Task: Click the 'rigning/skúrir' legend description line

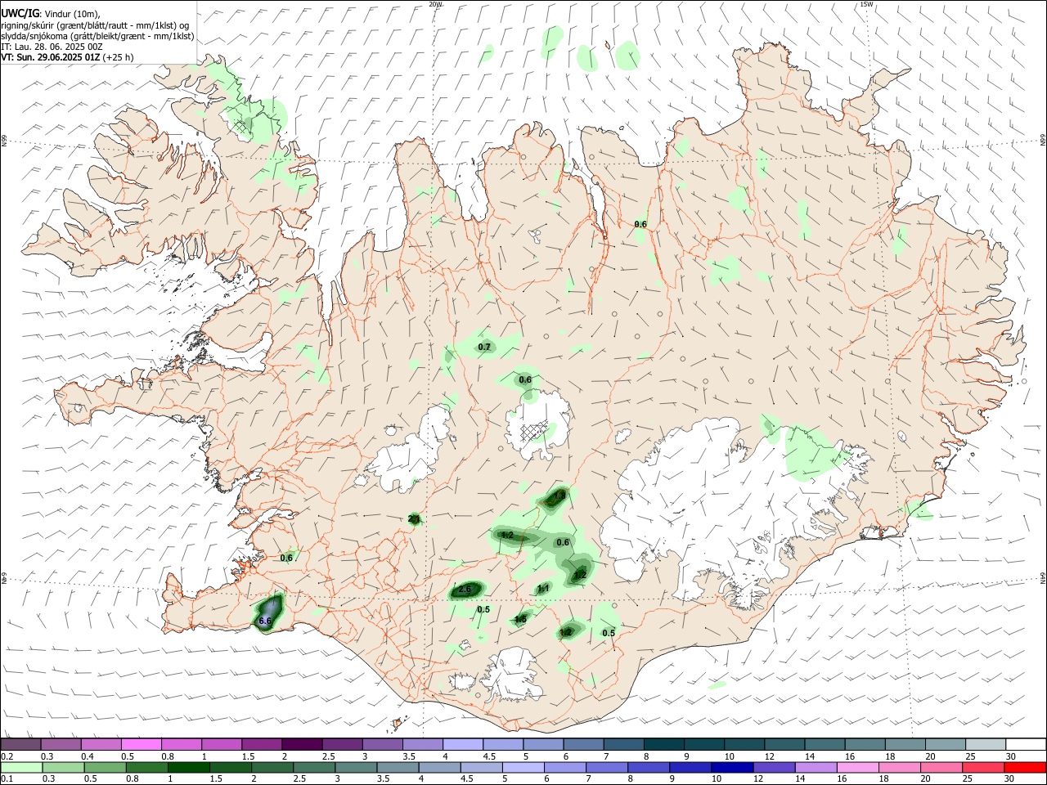Action: coord(95,25)
